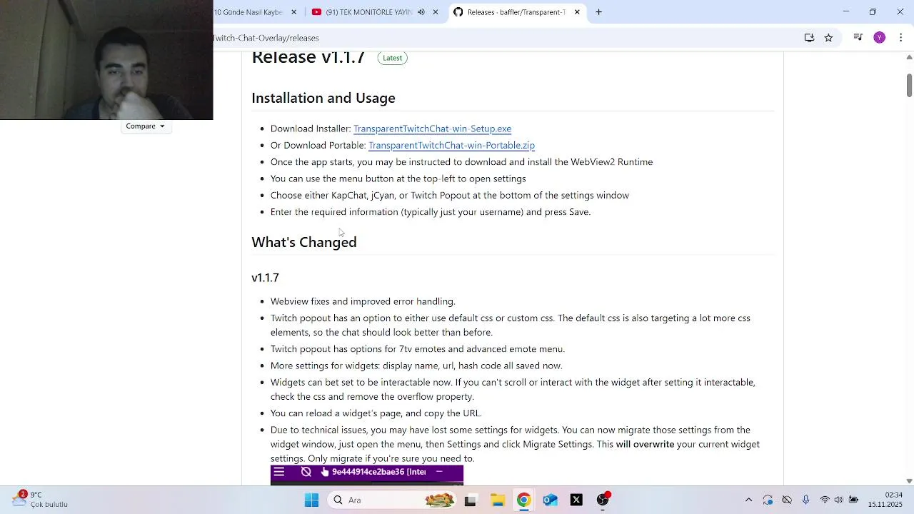Click the microphone tray icon

pos(806,500)
